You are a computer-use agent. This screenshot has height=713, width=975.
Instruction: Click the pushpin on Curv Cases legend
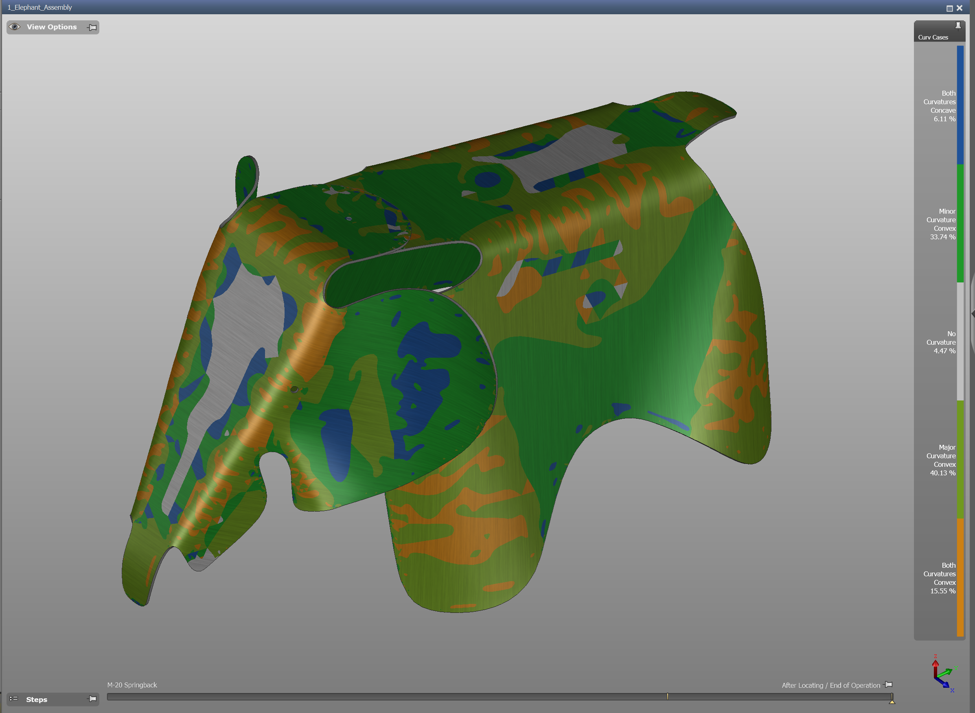coord(958,26)
